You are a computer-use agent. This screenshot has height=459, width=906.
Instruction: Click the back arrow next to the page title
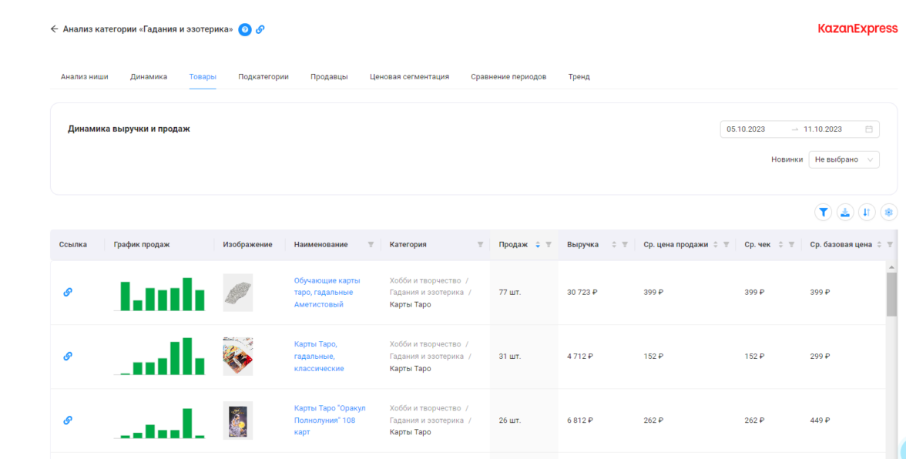[54, 29]
